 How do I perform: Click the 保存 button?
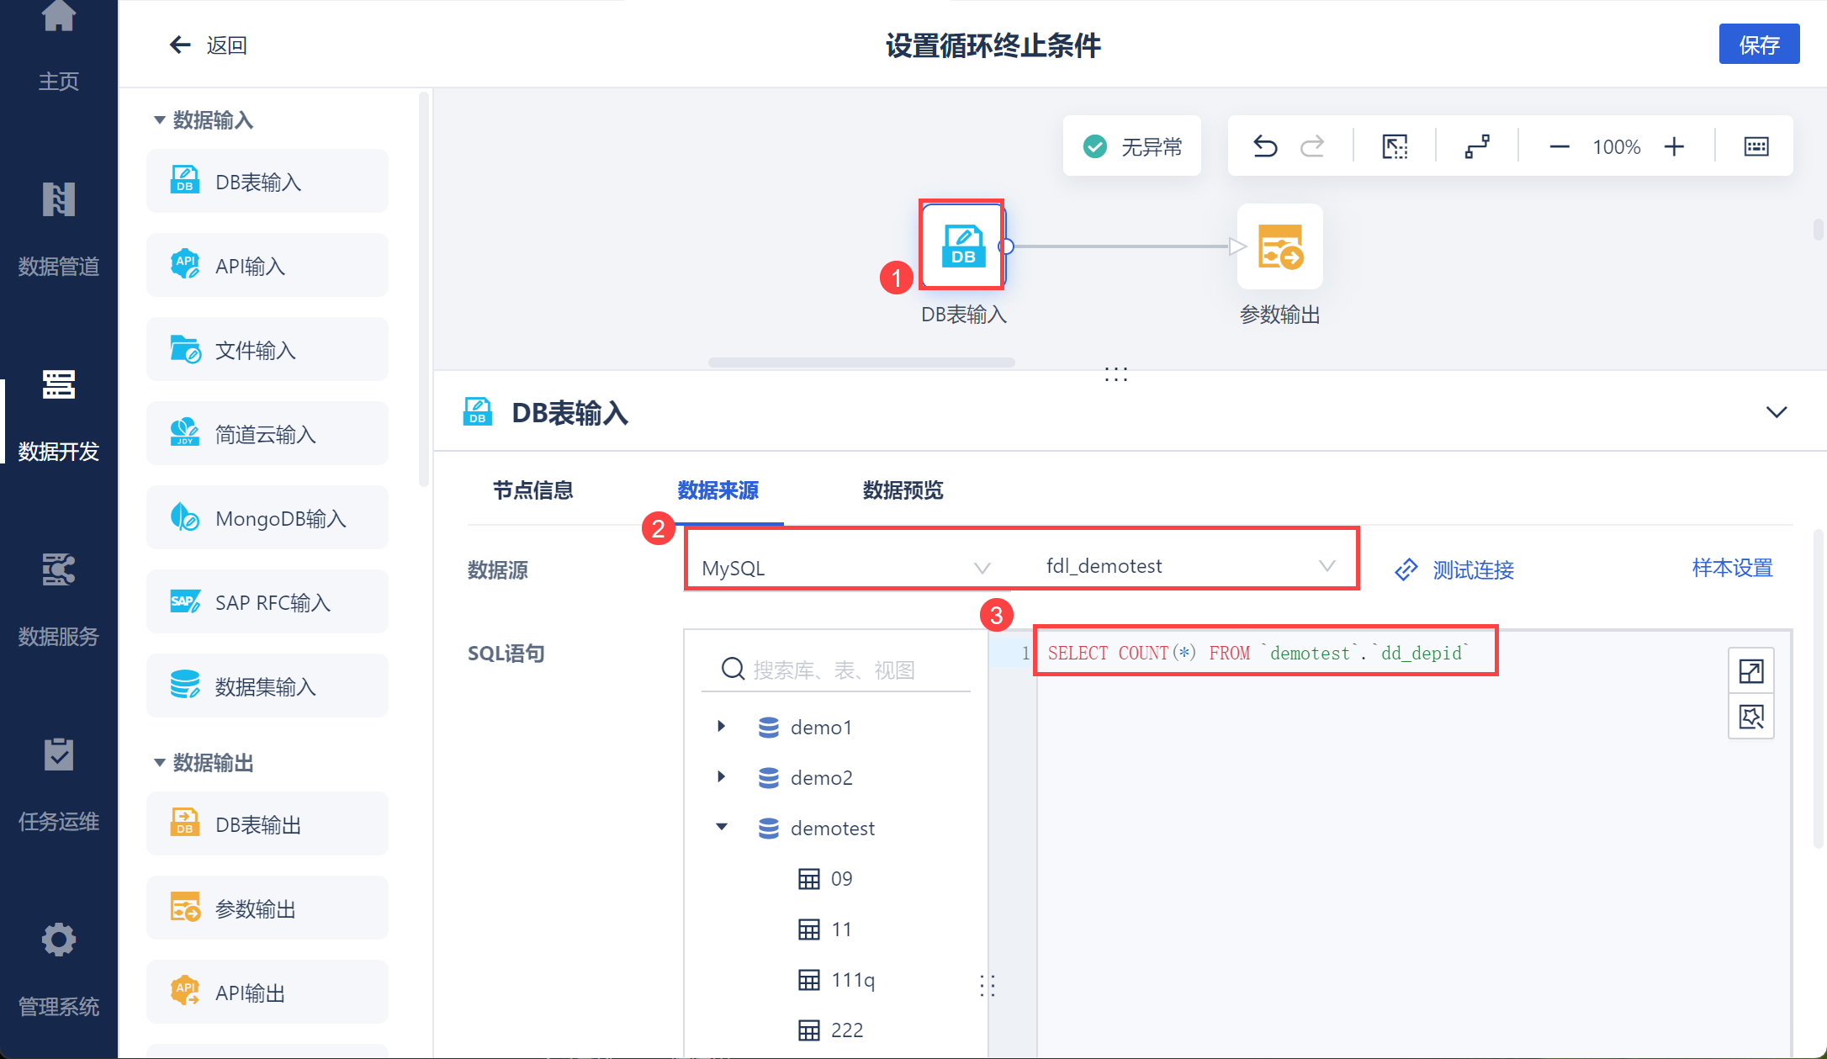pos(1758,45)
